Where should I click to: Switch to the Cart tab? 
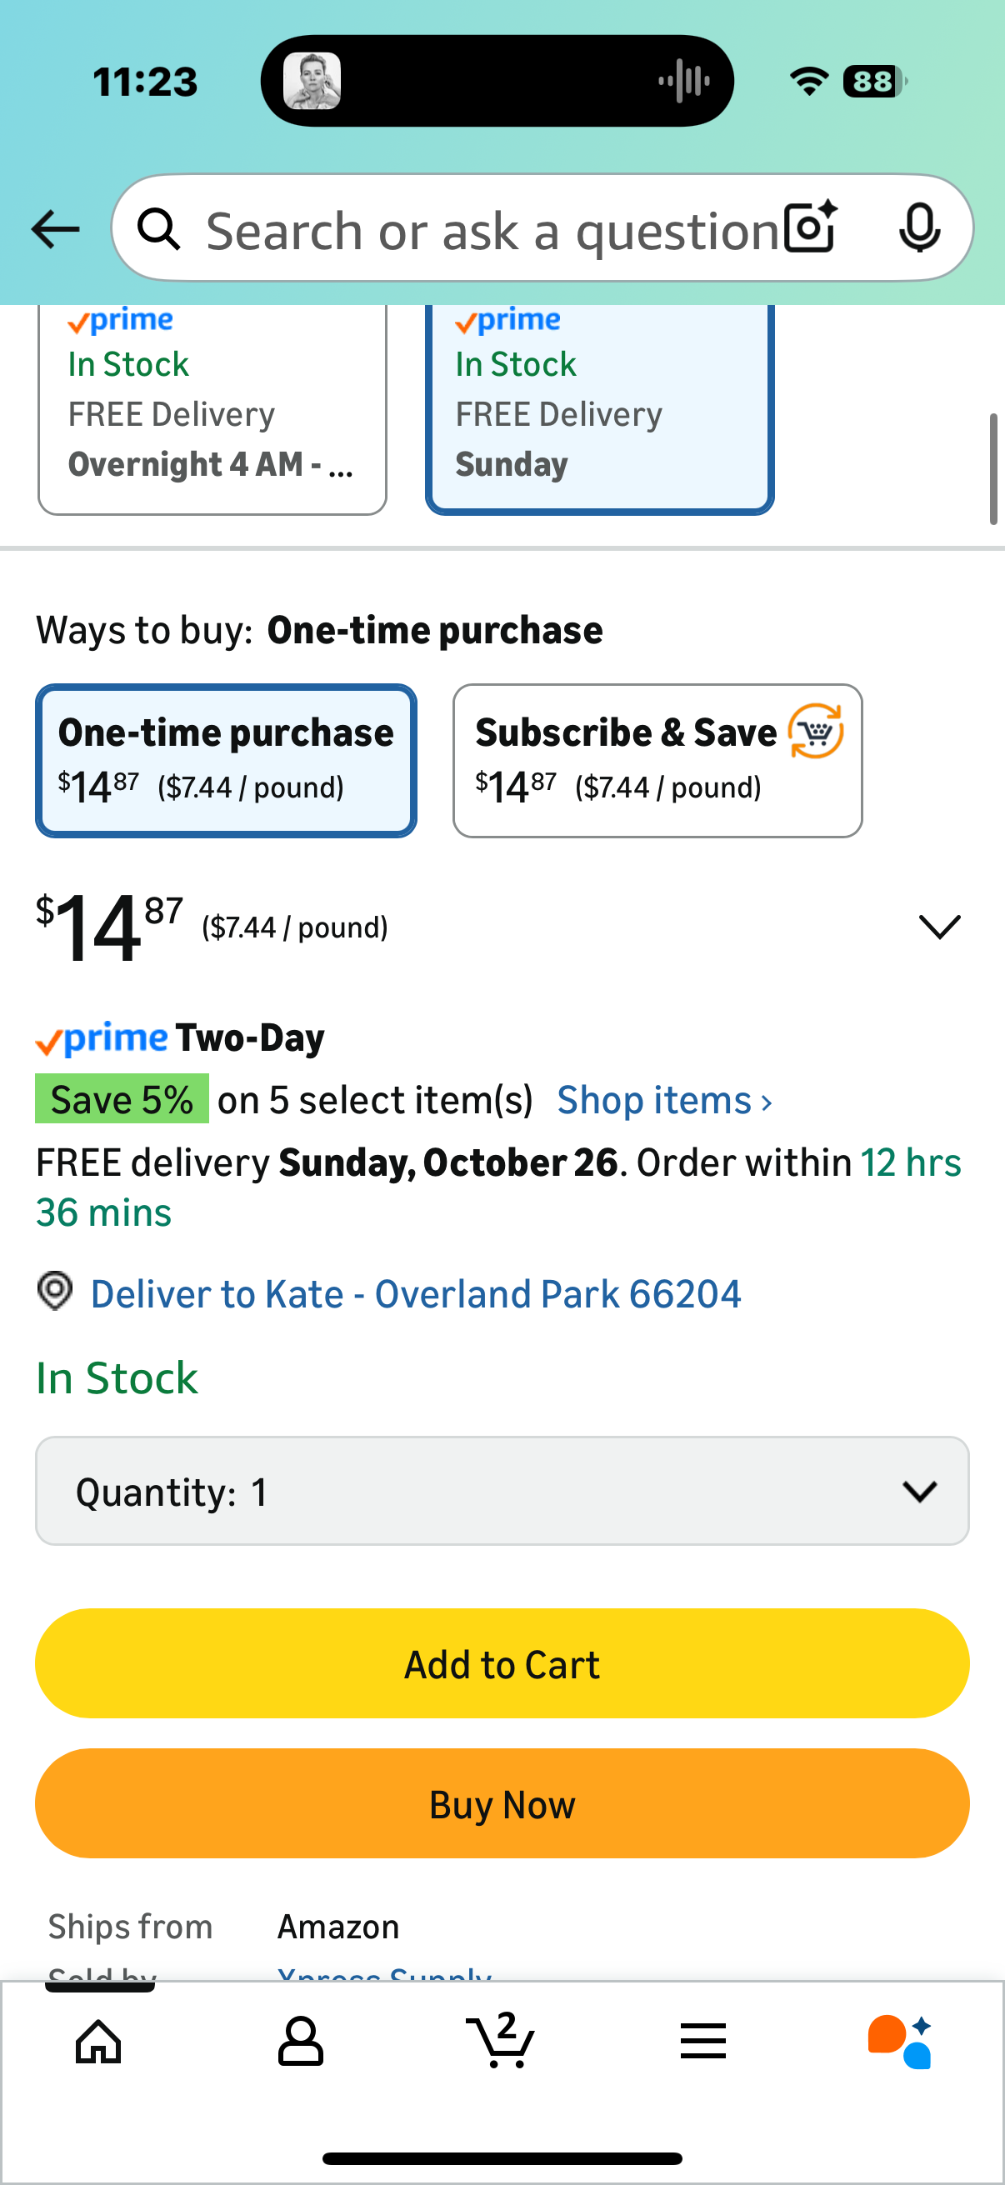click(x=500, y=2042)
